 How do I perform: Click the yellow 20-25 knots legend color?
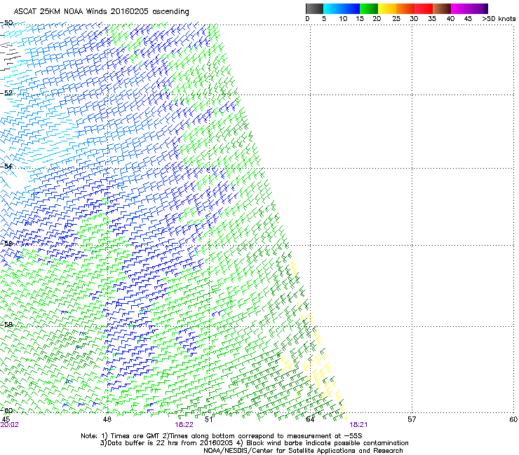coord(387,8)
